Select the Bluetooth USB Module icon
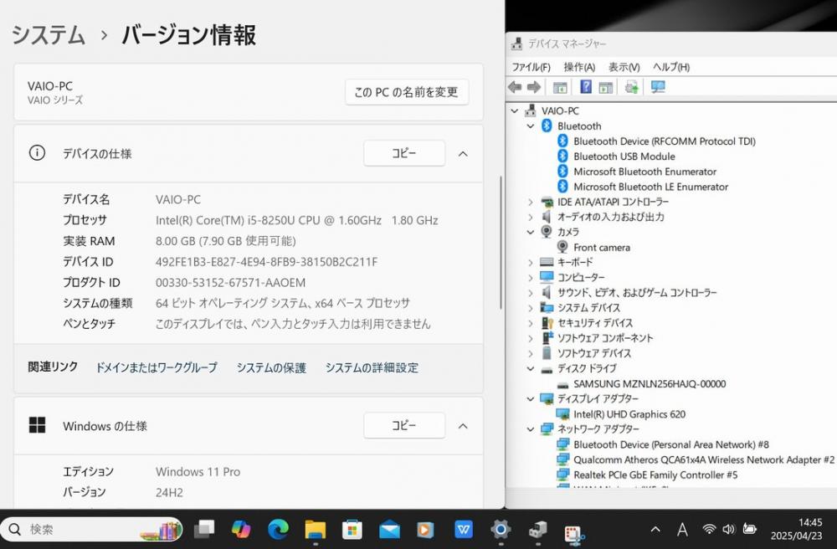The width and height of the screenshot is (837, 549). (x=562, y=156)
